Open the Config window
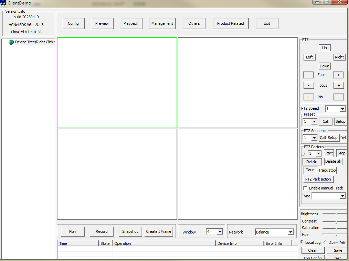Viewport: 349px width, 261px height. point(73,23)
